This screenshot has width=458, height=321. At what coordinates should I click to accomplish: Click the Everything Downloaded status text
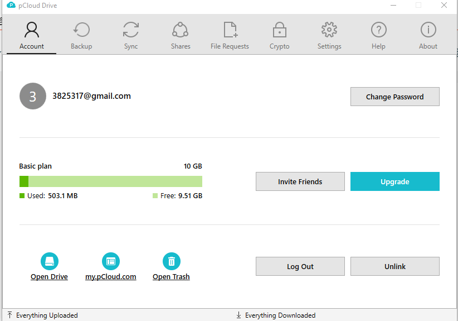pyautogui.click(x=280, y=315)
